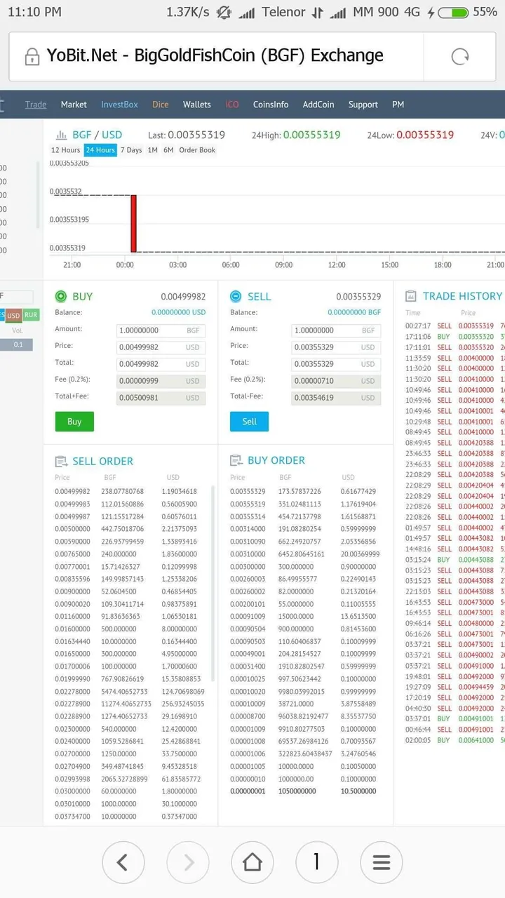The height and width of the screenshot is (898, 505).
Task: Edit the Sell Amount field
Action: point(336,330)
